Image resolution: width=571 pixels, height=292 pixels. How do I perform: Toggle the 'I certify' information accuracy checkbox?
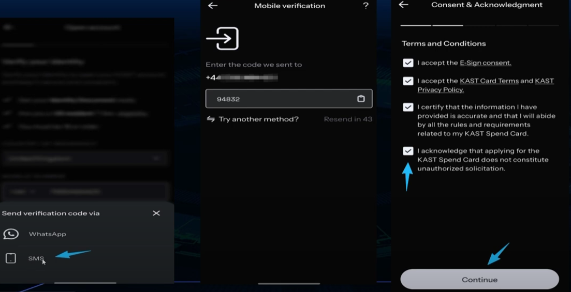pyautogui.click(x=408, y=107)
